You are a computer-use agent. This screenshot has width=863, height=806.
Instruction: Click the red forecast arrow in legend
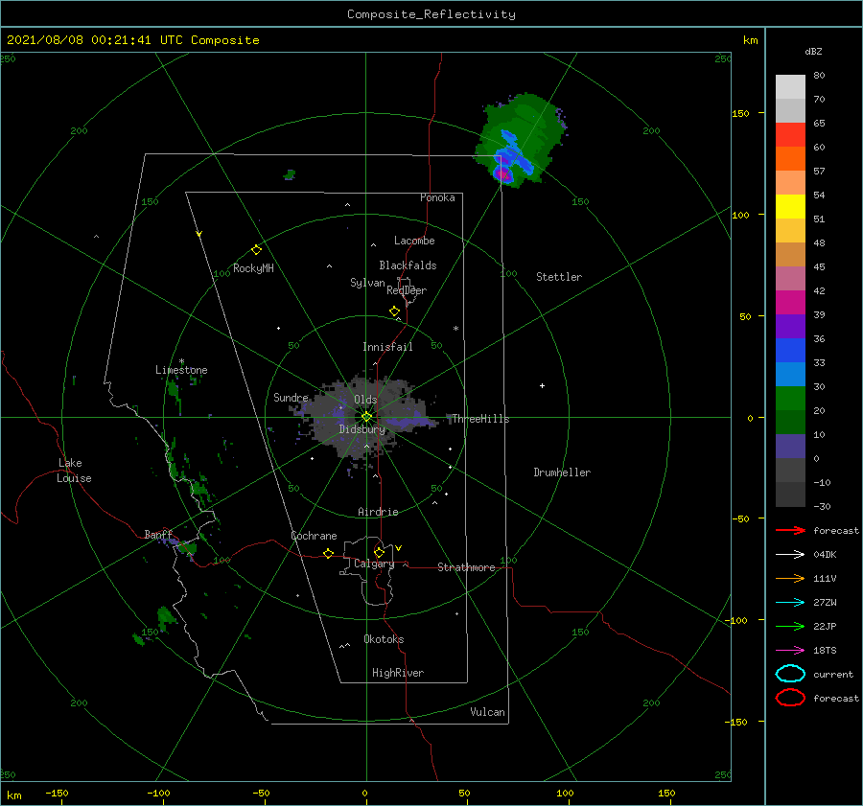pyautogui.click(x=790, y=530)
